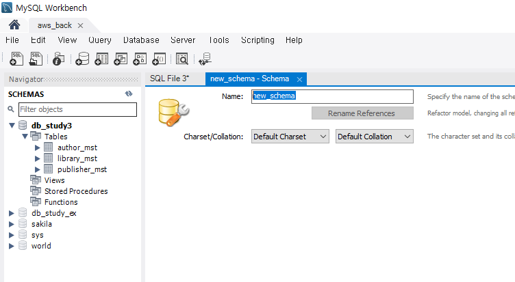Screen dimensions: 515x282
Task: Click the world database icon
Action: point(23,245)
